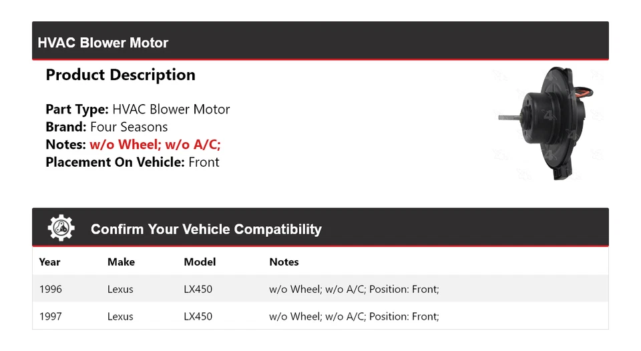Select the Make column header
Image resolution: width=641 pixels, height=351 pixels.
point(121,262)
